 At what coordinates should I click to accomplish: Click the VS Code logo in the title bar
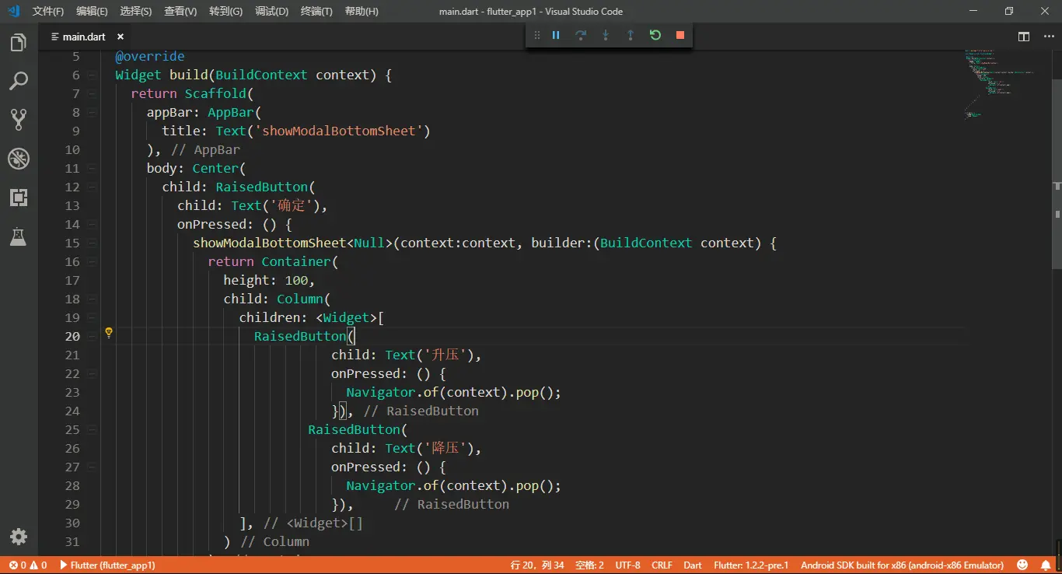(x=12, y=12)
